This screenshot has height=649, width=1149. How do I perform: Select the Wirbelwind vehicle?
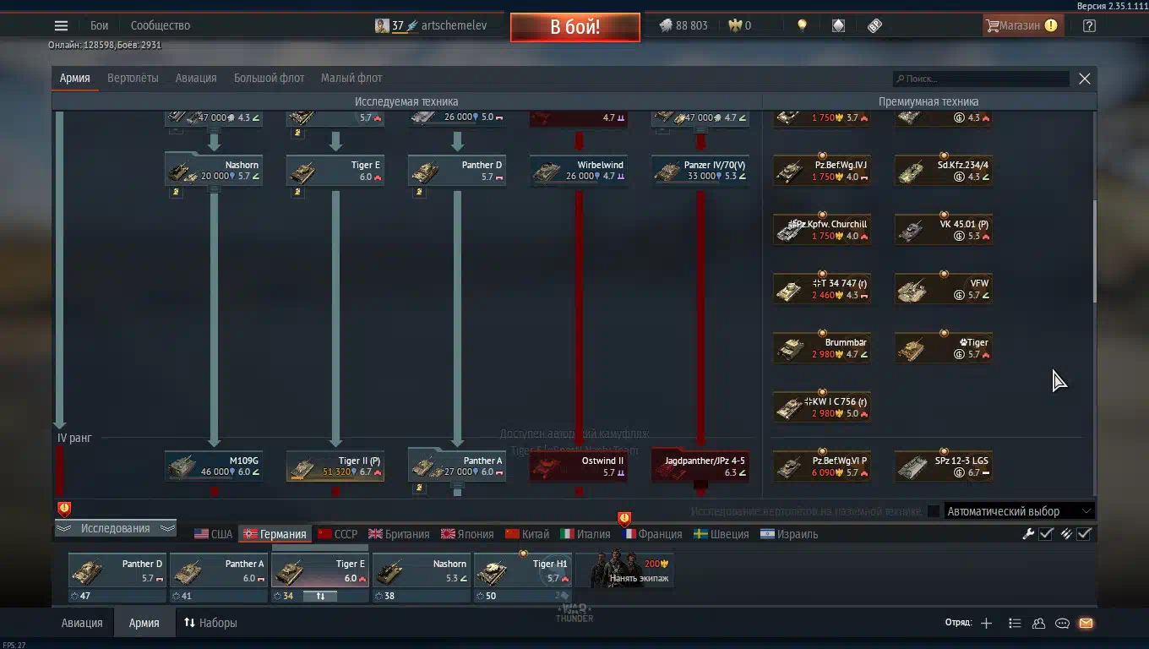579,170
